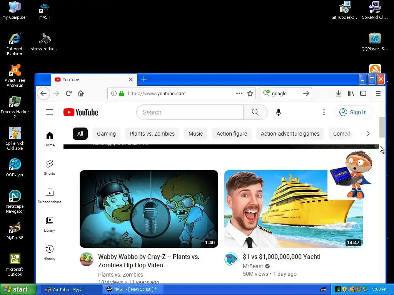The image size is (394, 295).
Task: Select the Spike Nick Clickable icon
Action: coord(15,139)
